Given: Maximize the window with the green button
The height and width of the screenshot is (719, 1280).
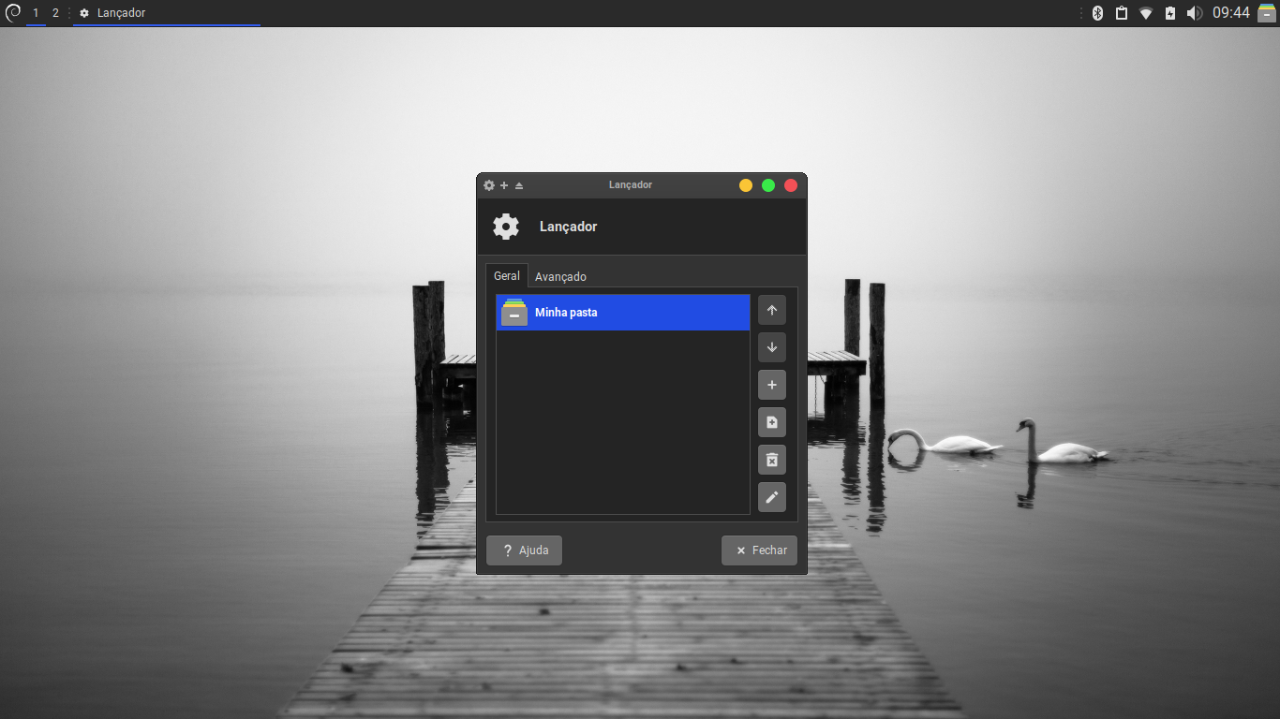Looking at the screenshot, I should point(768,185).
